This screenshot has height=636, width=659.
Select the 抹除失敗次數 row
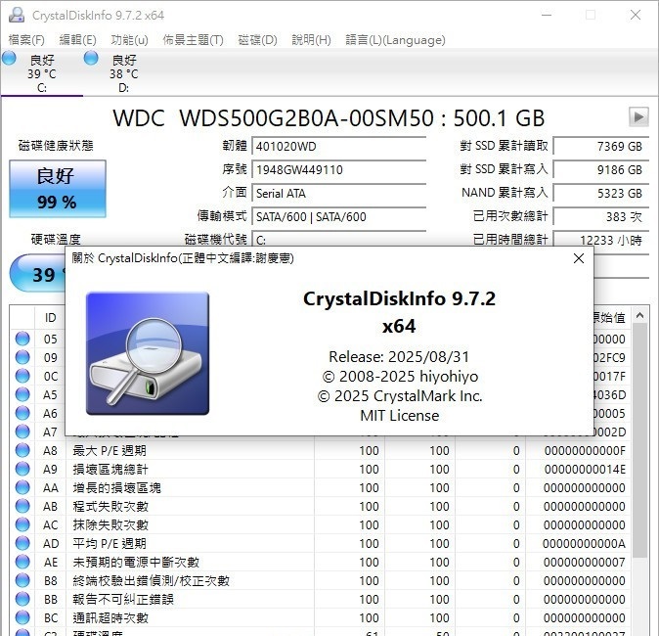click(320, 524)
